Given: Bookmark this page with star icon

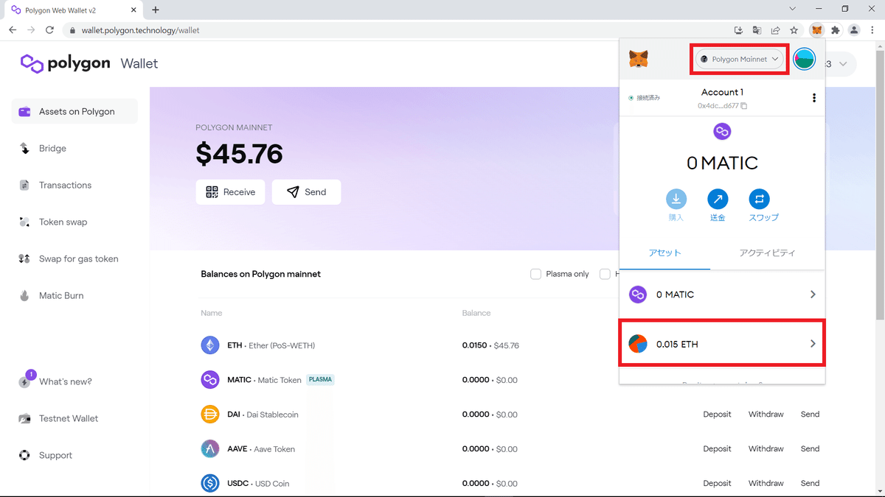Looking at the screenshot, I should click(x=794, y=30).
